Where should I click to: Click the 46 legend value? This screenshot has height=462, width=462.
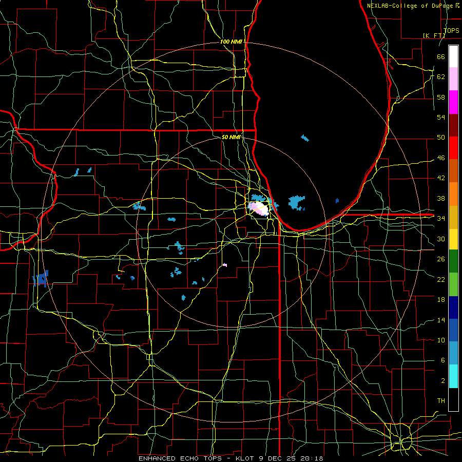tap(441, 158)
